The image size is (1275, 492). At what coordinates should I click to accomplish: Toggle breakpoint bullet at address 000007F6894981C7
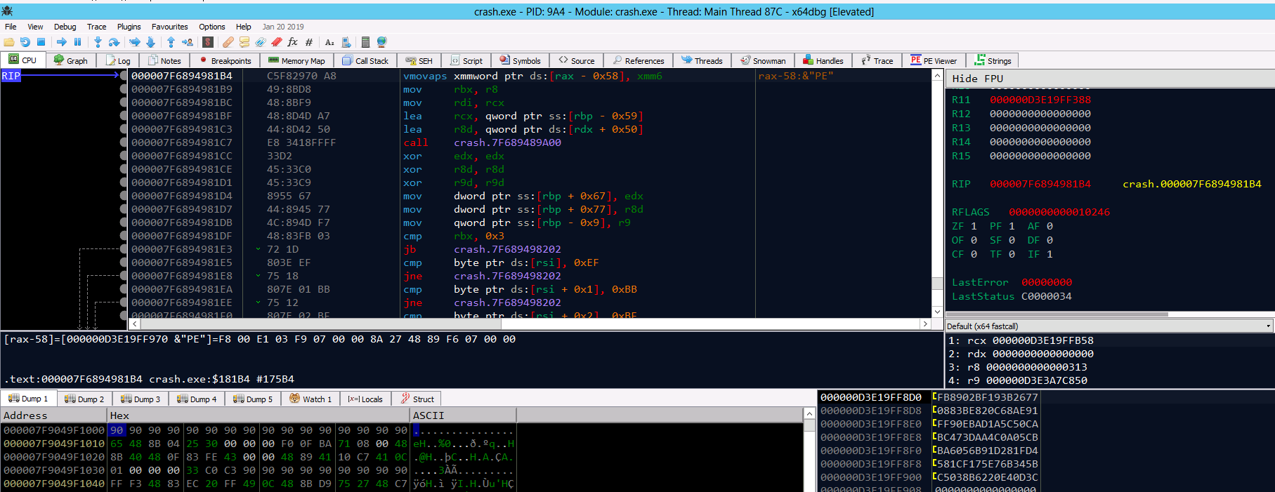pyautogui.click(x=124, y=142)
